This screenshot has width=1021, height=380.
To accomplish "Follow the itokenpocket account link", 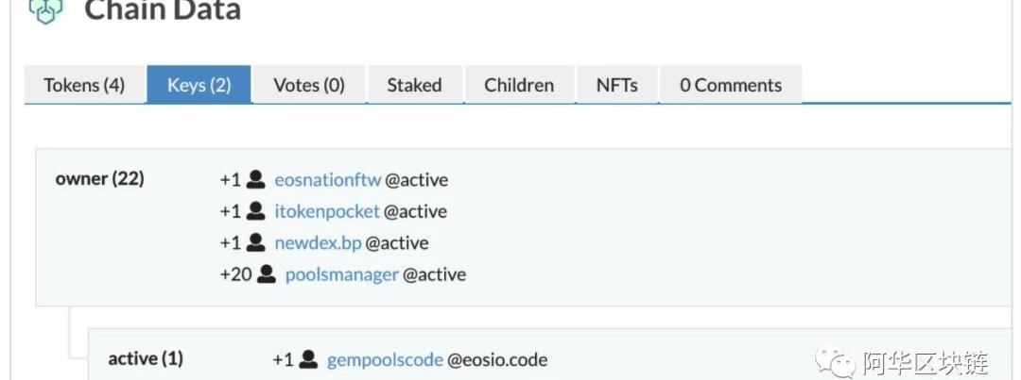I will (326, 211).
